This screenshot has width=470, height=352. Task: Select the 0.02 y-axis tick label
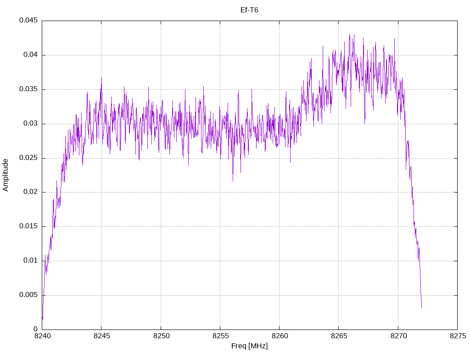pos(31,192)
